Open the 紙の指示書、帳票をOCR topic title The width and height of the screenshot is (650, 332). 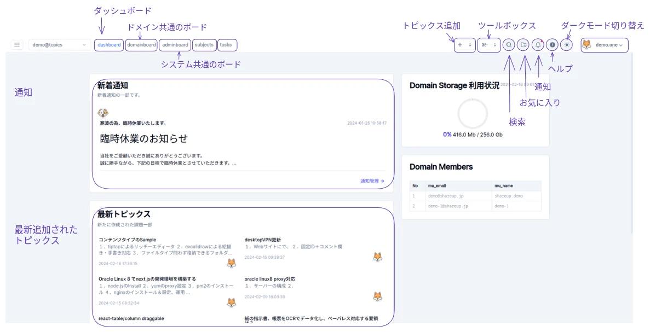312,318
